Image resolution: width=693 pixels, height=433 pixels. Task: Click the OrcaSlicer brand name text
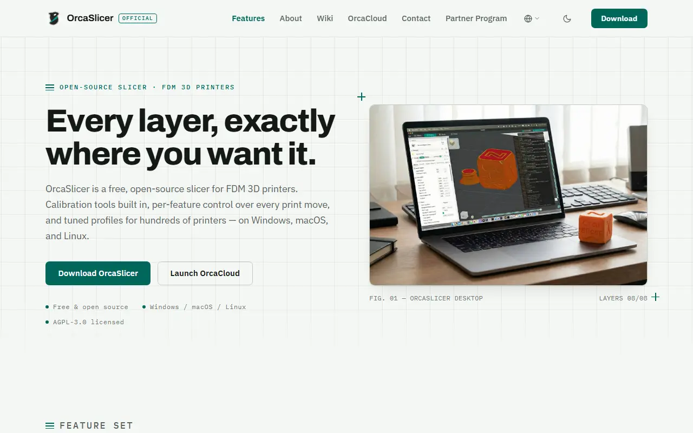90,18
